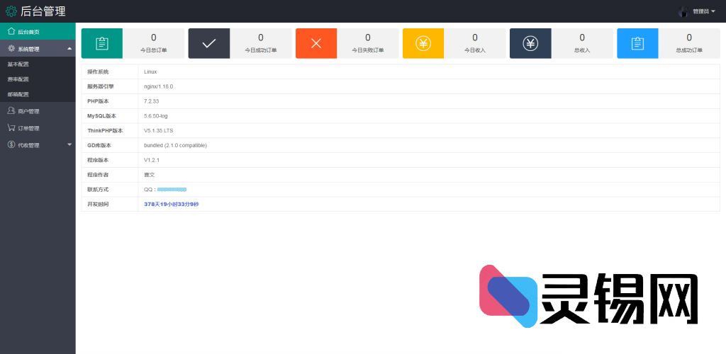Click the blurred QQ contact number
Viewport: 726px width, 354px height.
click(x=172, y=190)
